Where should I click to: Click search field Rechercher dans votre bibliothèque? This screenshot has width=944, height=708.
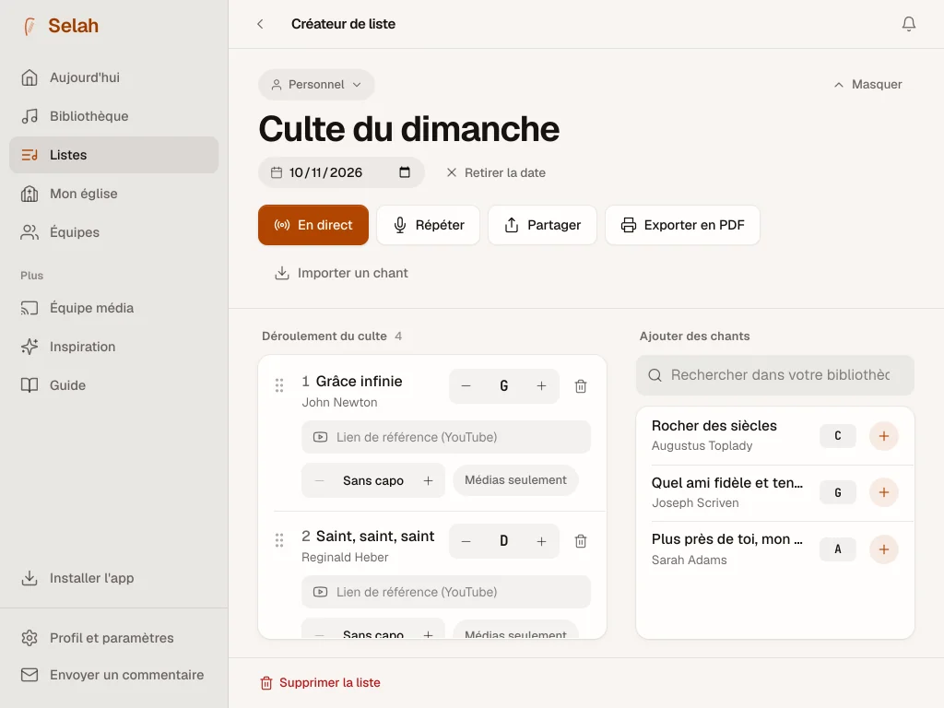click(x=774, y=375)
